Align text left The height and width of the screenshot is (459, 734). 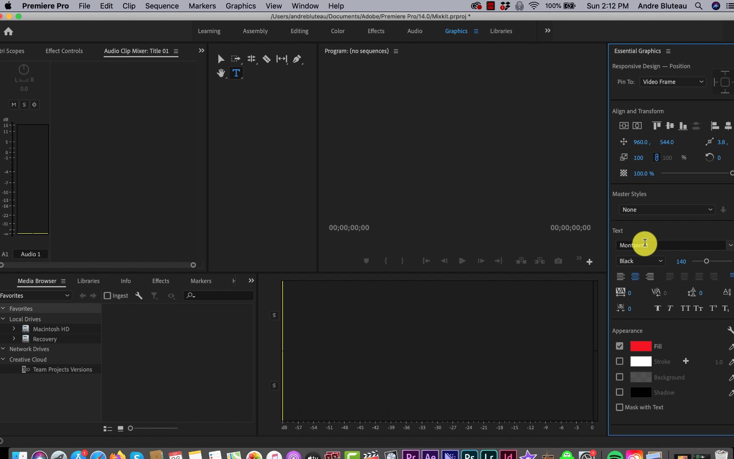pos(621,276)
